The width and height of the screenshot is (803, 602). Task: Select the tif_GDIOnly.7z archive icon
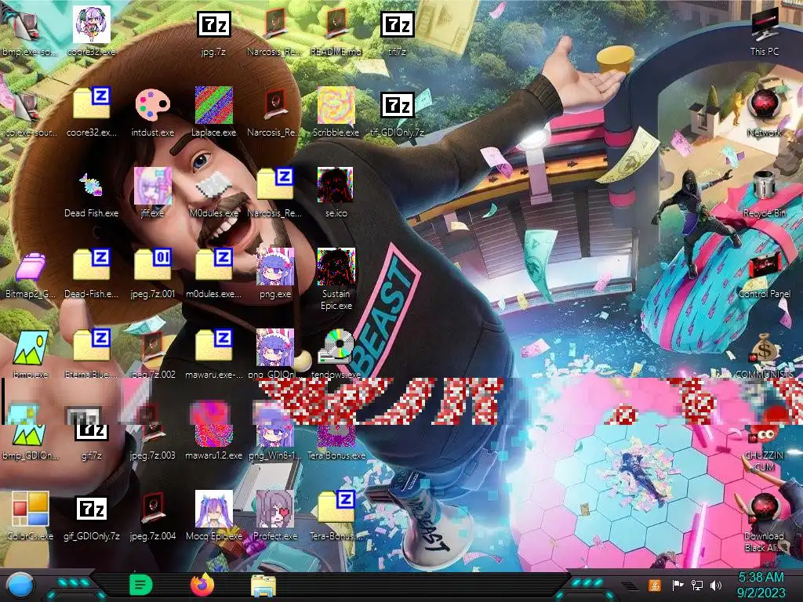(x=398, y=106)
